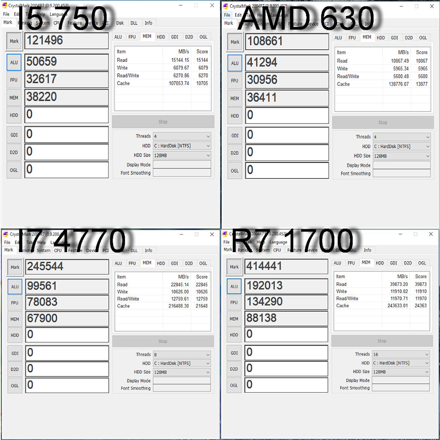The width and height of the screenshot is (440, 440).
Task: Switch to the Info tab in I5 750 window
Action: tap(148, 23)
